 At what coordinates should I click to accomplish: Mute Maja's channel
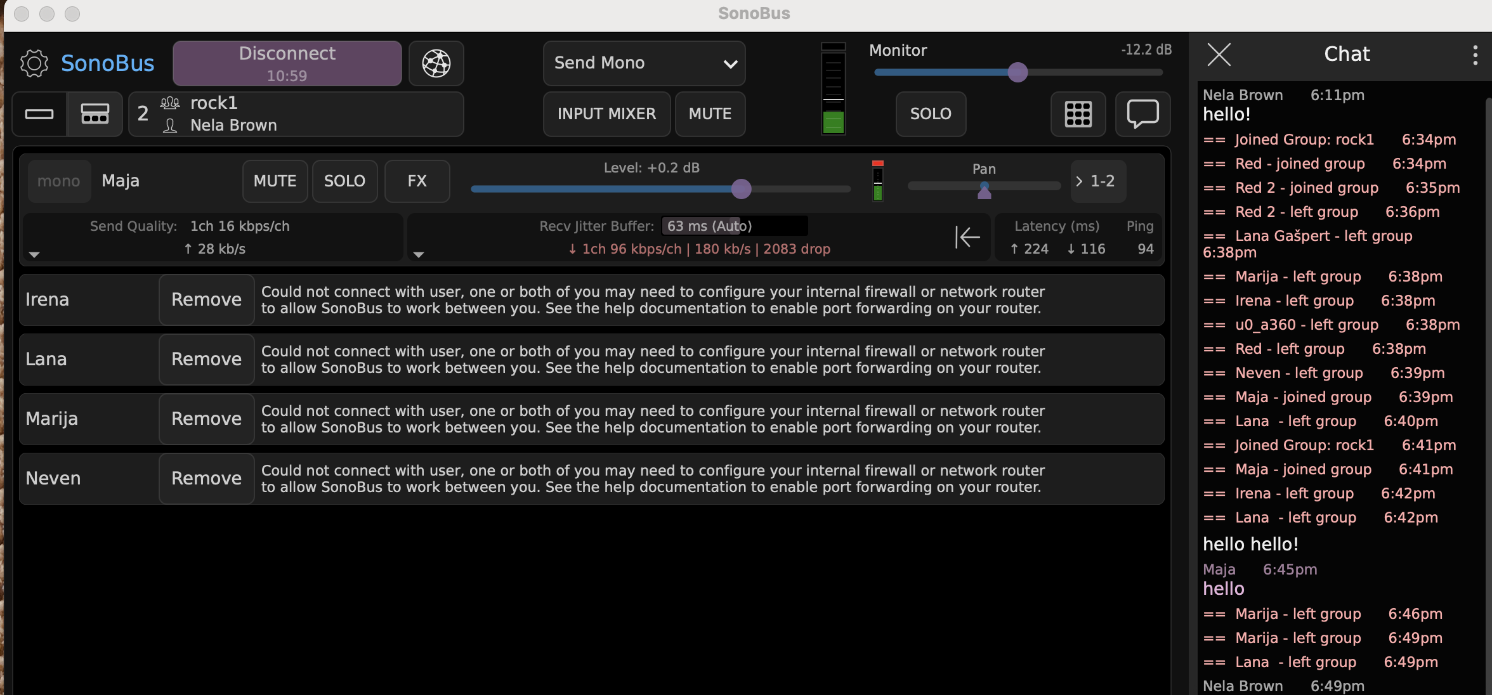coord(275,181)
